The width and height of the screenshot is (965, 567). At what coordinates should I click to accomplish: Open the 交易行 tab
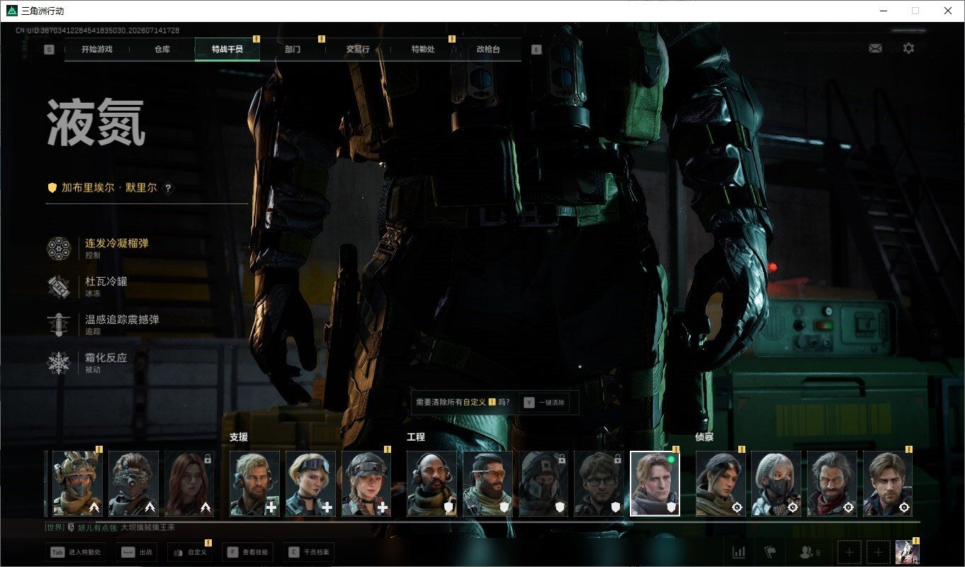(358, 50)
